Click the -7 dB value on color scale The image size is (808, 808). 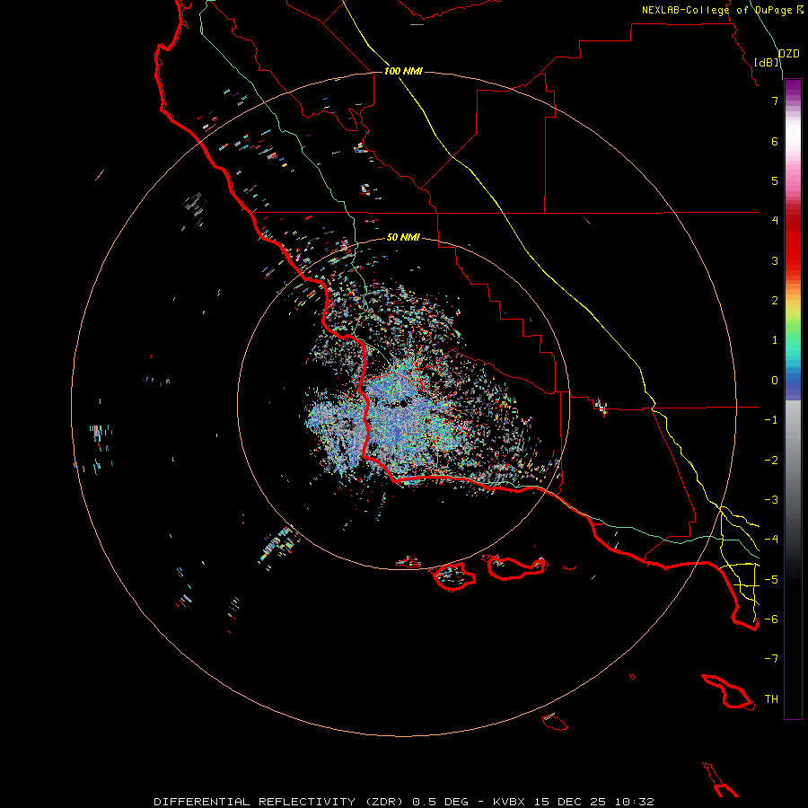771,659
